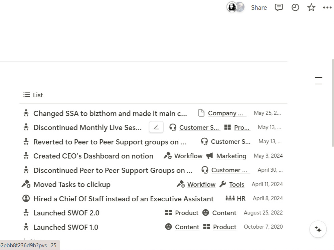Click page icon of Launched SWOF 1.0

[26, 227]
